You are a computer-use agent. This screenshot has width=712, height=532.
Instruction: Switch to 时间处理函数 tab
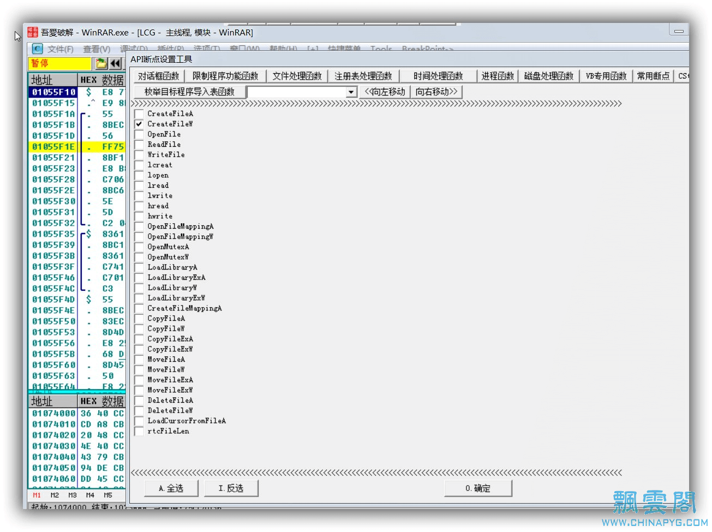click(x=438, y=76)
